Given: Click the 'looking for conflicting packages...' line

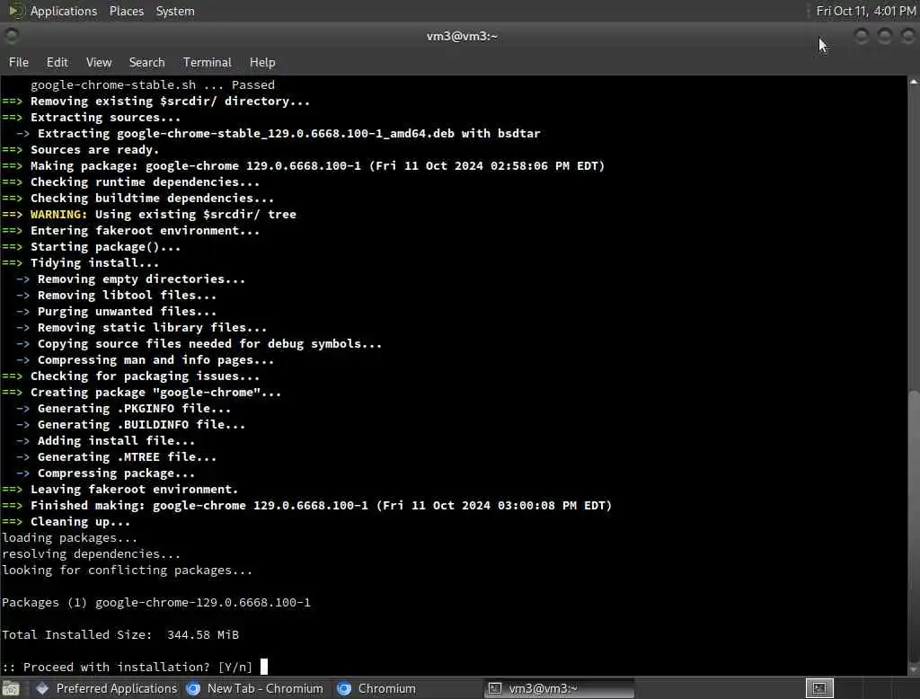Looking at the screenshot, I should click(x=127, y=571).
